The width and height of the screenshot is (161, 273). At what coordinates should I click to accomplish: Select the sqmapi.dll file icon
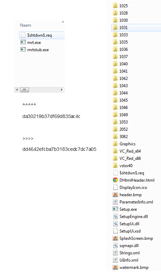point(115,245)
